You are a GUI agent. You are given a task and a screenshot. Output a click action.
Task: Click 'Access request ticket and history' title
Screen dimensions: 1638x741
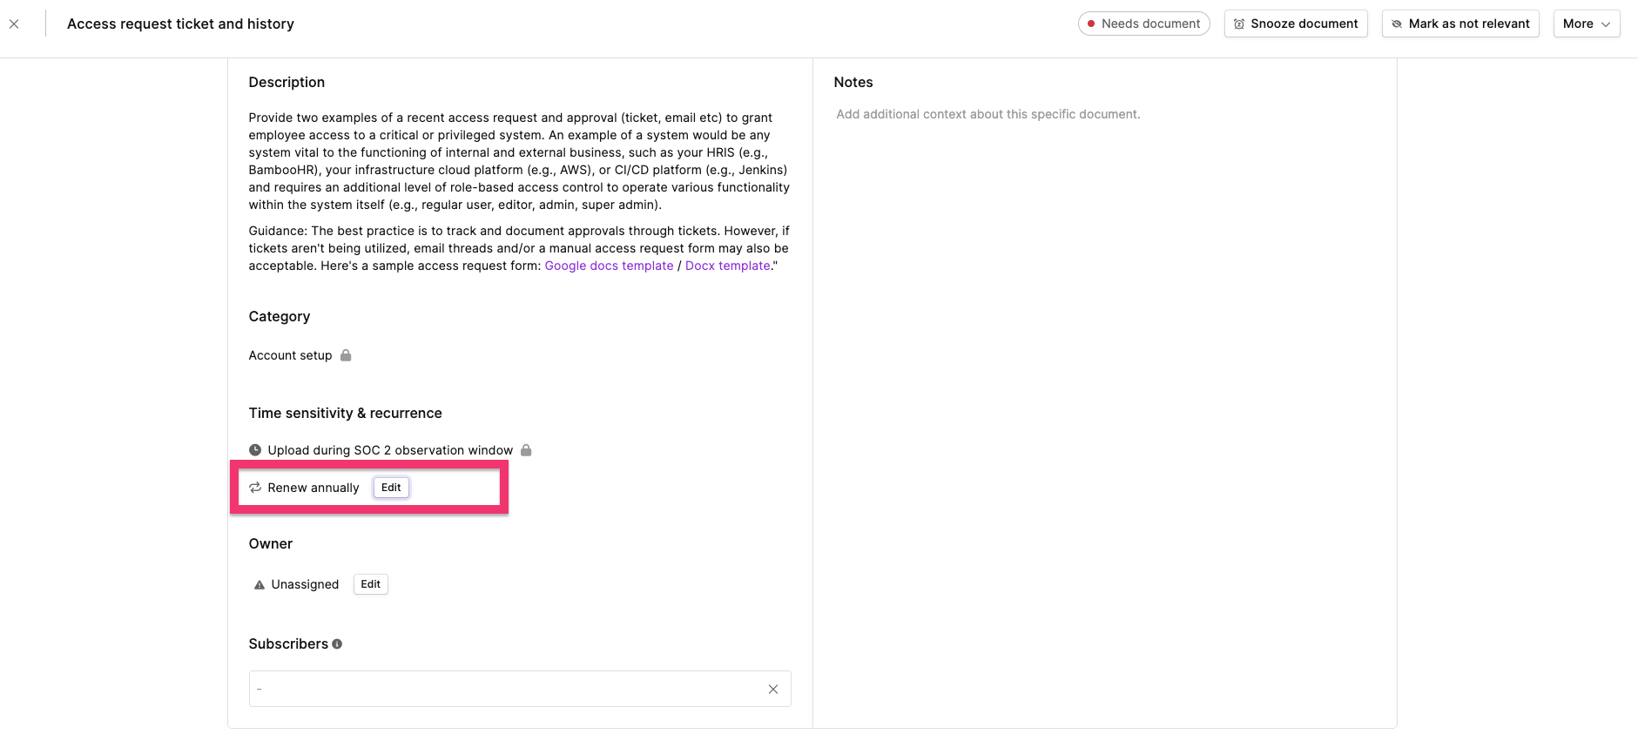click(180, 24)
